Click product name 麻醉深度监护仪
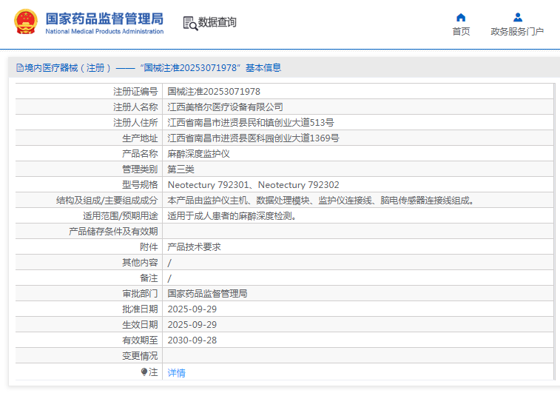 pos(198,154)
